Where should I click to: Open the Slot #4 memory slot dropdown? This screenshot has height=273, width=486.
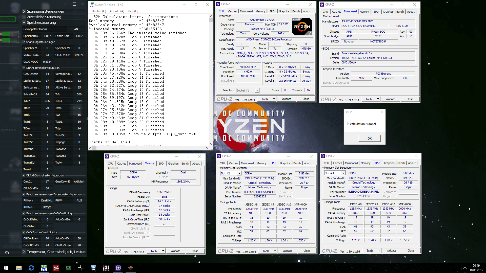(x=343, y=173)
